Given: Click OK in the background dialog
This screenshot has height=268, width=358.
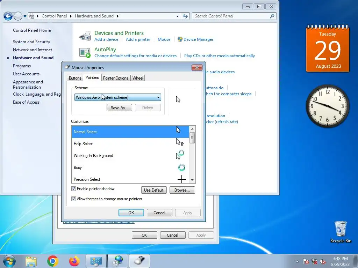Looking at the screenshot, I should click(x=144, y=235).
